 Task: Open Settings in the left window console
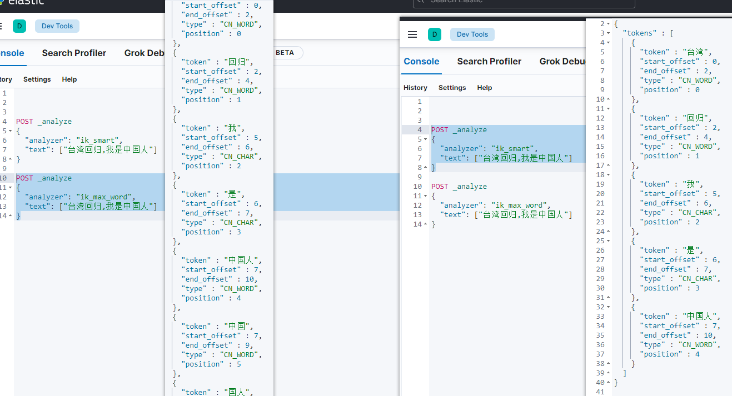tap(37, 79)
